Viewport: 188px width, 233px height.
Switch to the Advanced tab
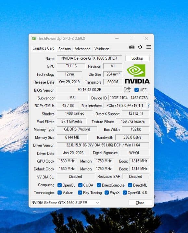82,49
